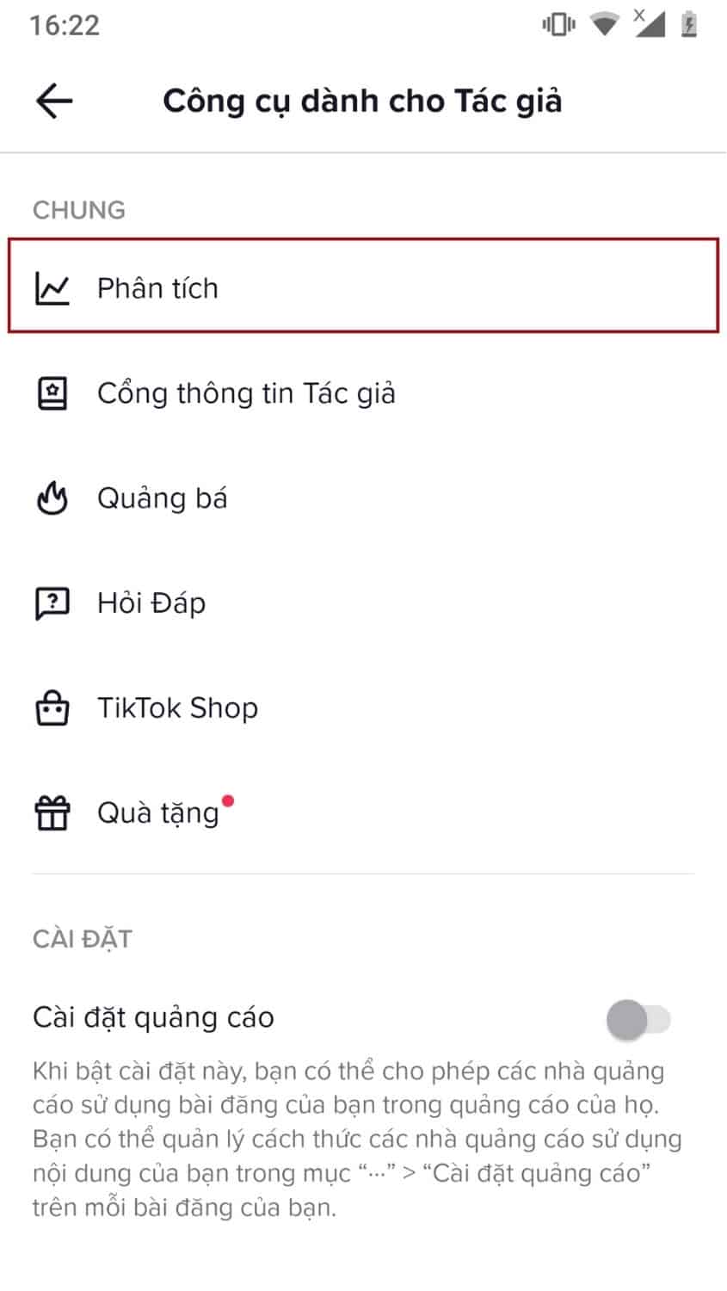
Task: Click the Quà tặng gift box icon
Action: click(52, 813)
